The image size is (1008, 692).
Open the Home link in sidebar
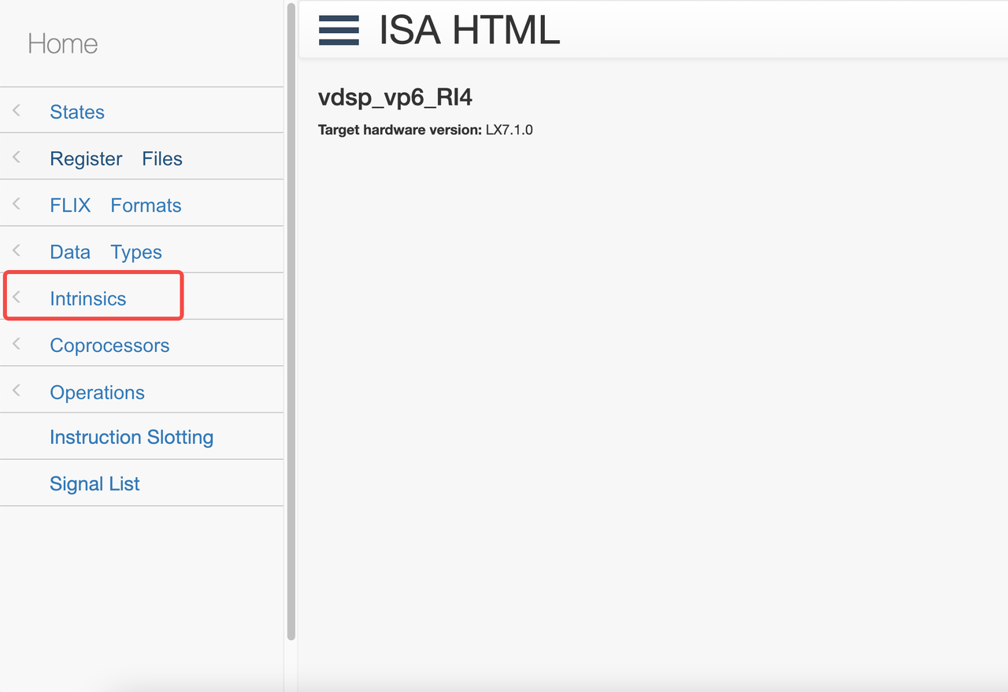click(x=63, y=44)
